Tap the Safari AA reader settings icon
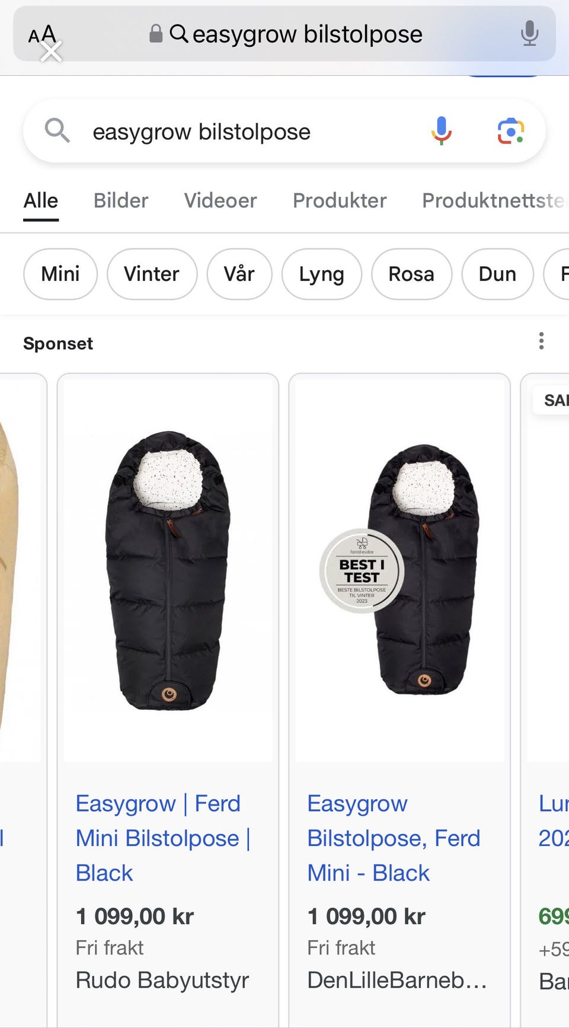569x1028 pixels. point(43,36)
